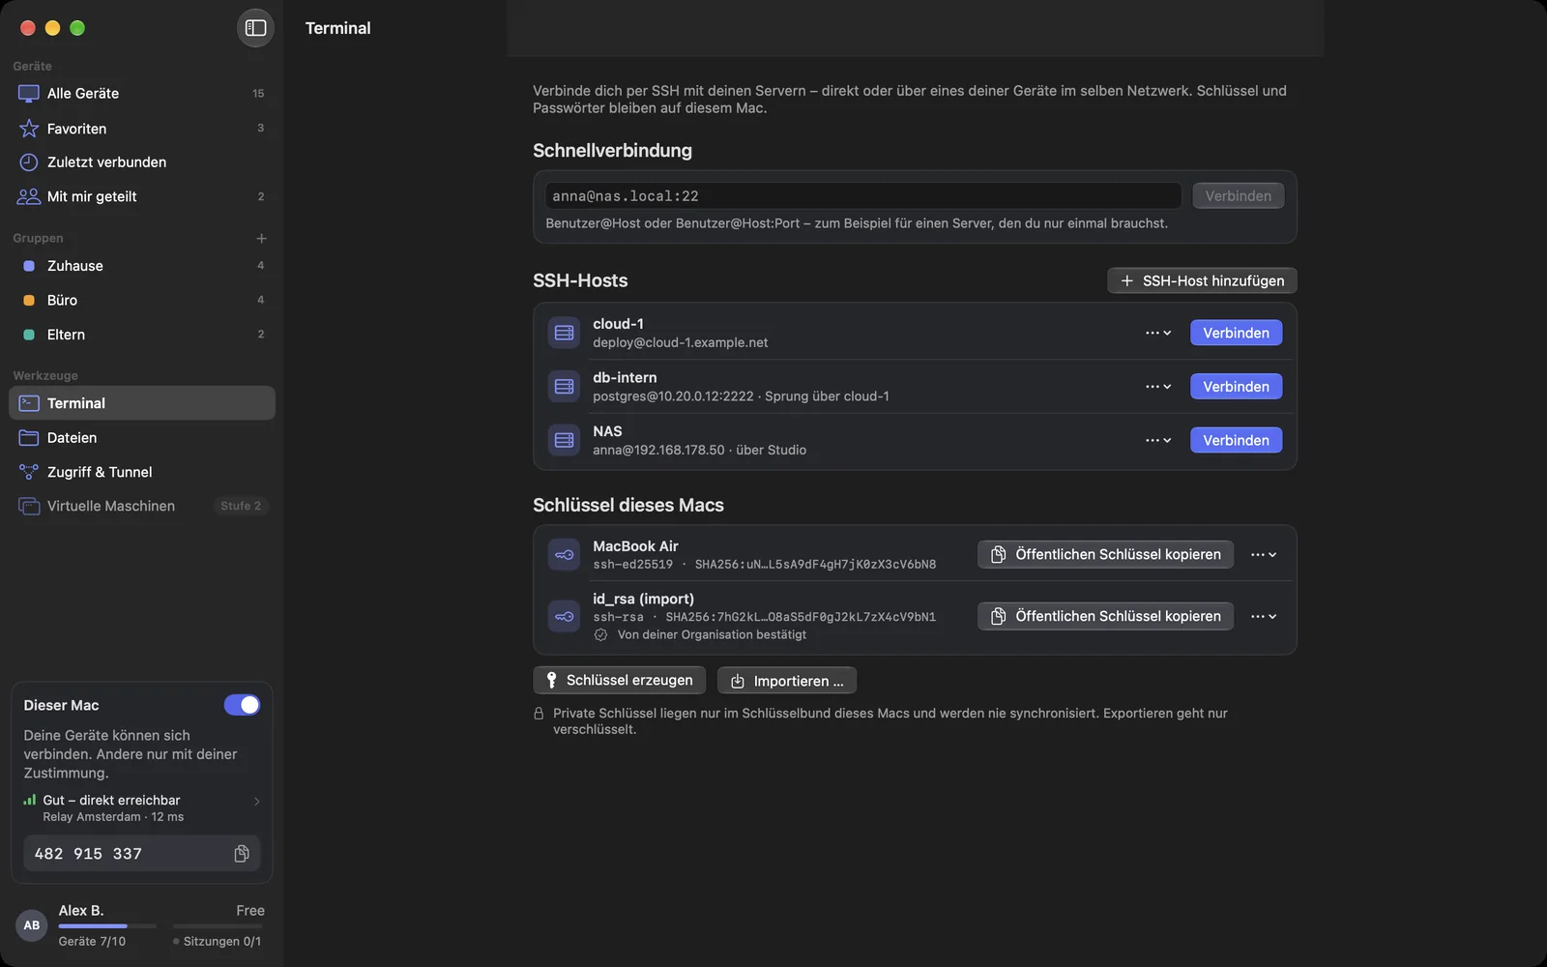This screenshot has height=967, width=1547.
Task: Click the NAS server icon
Action: pos(564,440)
